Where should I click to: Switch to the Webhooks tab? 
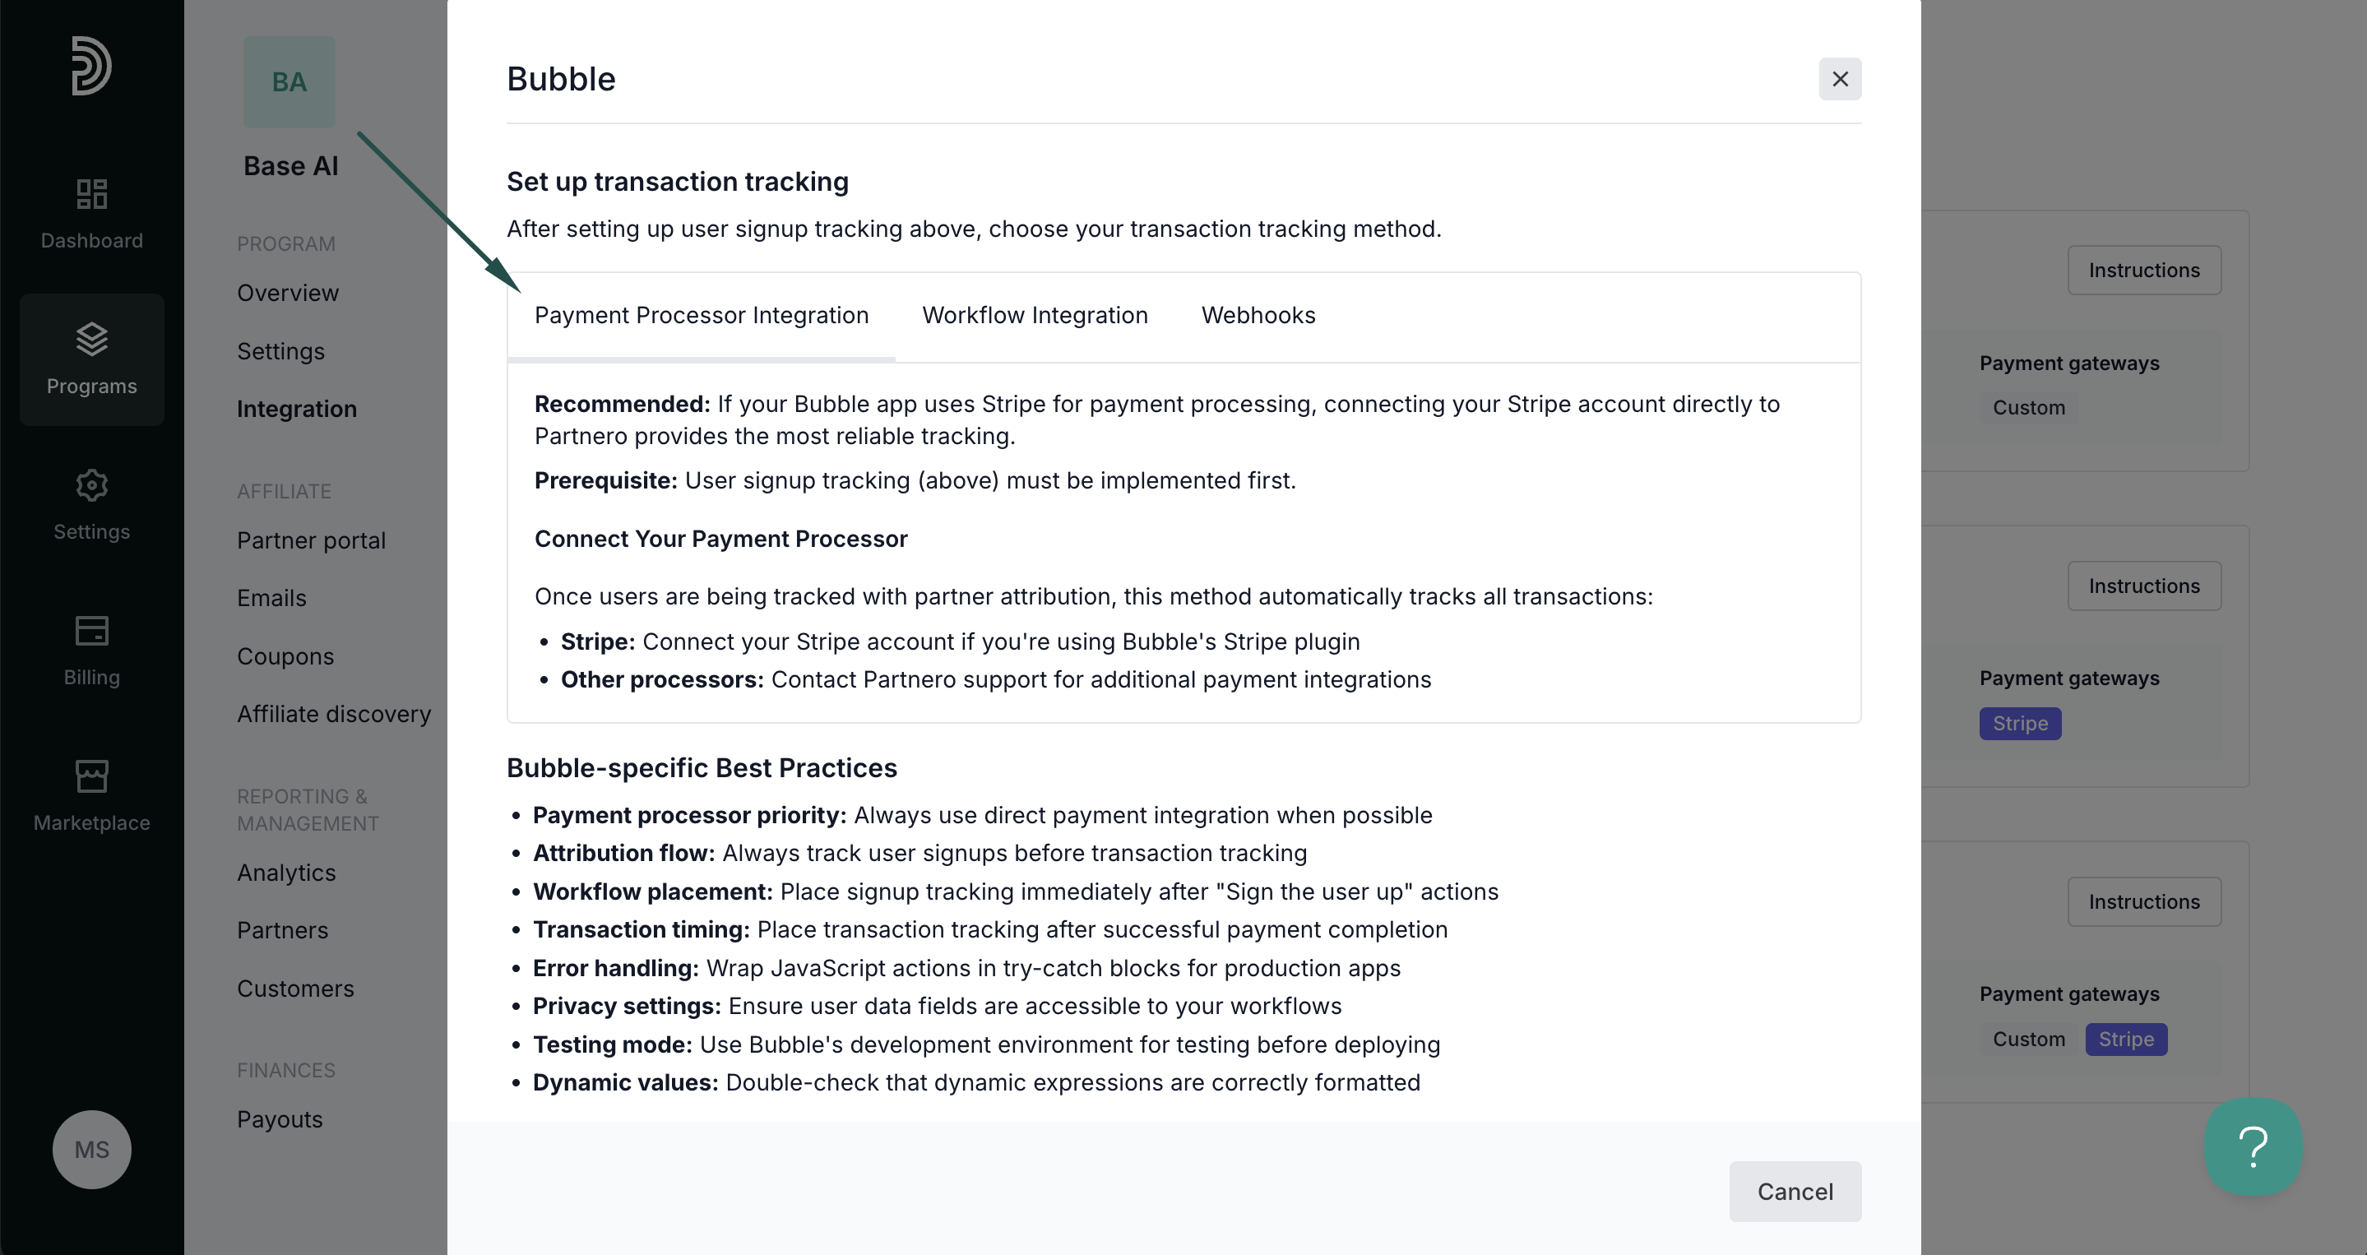tap(1258, 315)
